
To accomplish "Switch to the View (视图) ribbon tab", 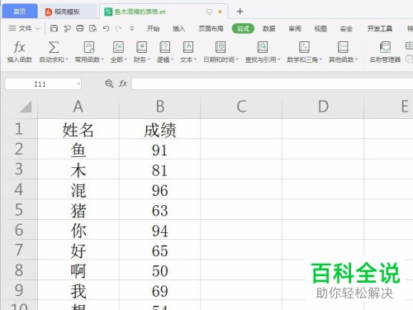I will [x=320, y=28].
